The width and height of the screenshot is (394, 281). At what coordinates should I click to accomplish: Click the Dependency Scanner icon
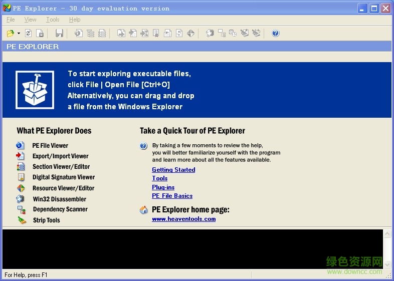click(21, 209)
